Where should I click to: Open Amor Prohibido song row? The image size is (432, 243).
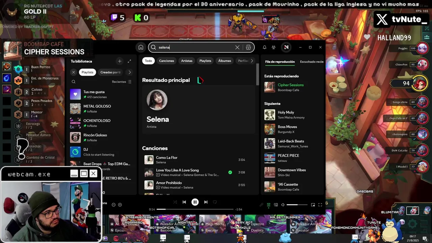tap(199, 185)
